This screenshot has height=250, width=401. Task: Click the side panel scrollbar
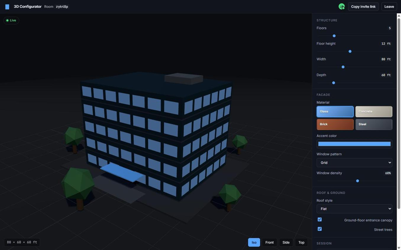tap(399, 113)
